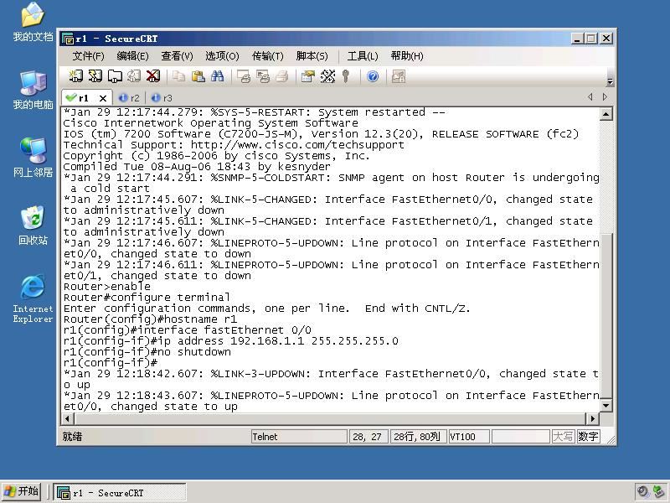This screenshot has height=503, width=670.
Task: Click the Connect in Tab toolbar icon
Action: pos(115,76)
